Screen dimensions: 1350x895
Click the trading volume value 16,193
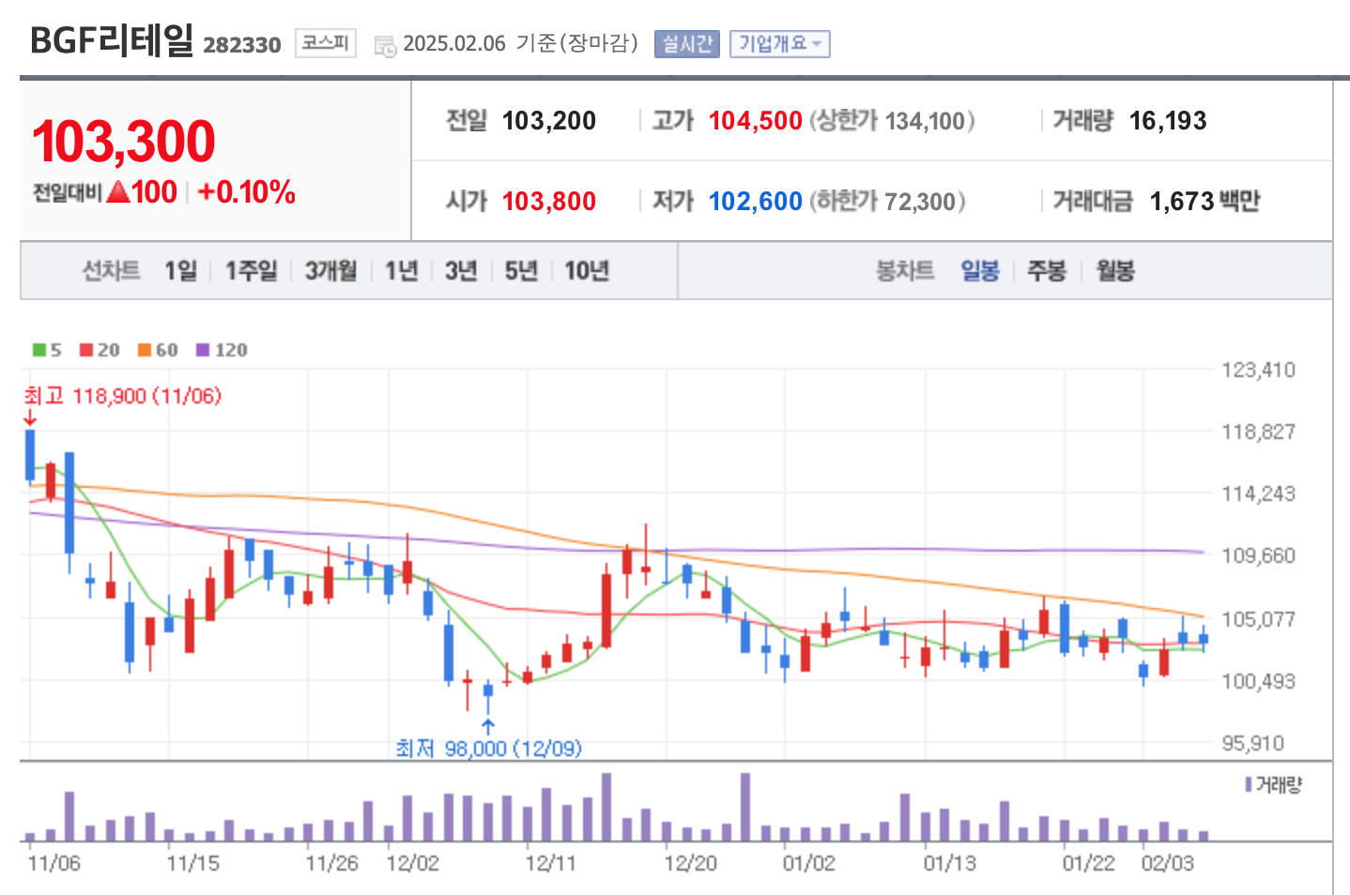(x=1168, y=121)
